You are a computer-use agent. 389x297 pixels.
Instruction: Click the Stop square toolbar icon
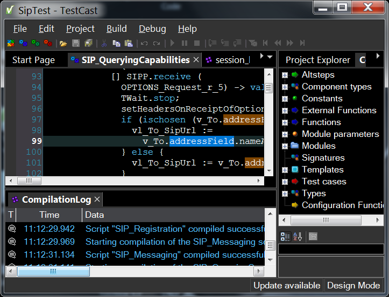pos(197,43)
